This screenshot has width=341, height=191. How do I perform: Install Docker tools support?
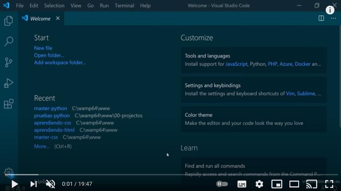click(303, 64)
